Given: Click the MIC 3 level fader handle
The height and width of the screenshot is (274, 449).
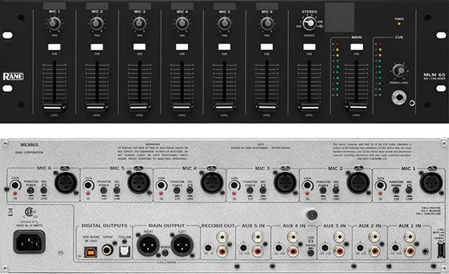Looking at the screenshot, I should [x=139, y=107].
